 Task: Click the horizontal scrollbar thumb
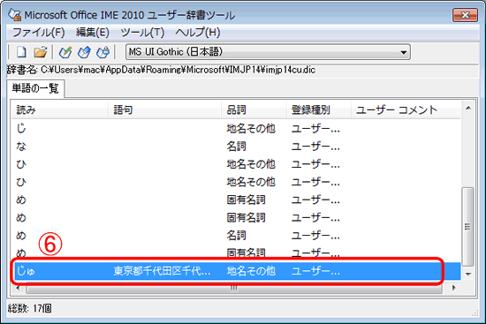[234, 289]
